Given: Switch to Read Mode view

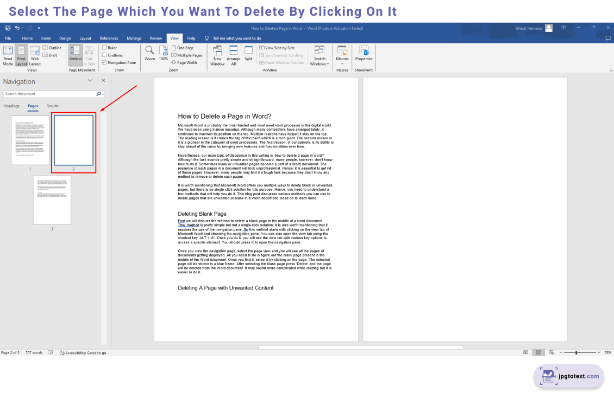Looking at the screenshot, I should click(x=8, y=55).
